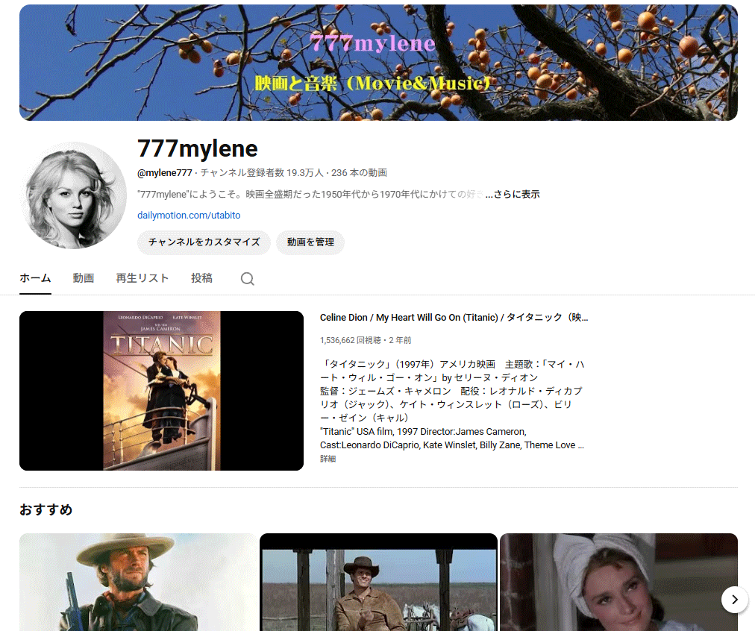
Task: Click the @mylene777 channel handle
Action: 164,173
